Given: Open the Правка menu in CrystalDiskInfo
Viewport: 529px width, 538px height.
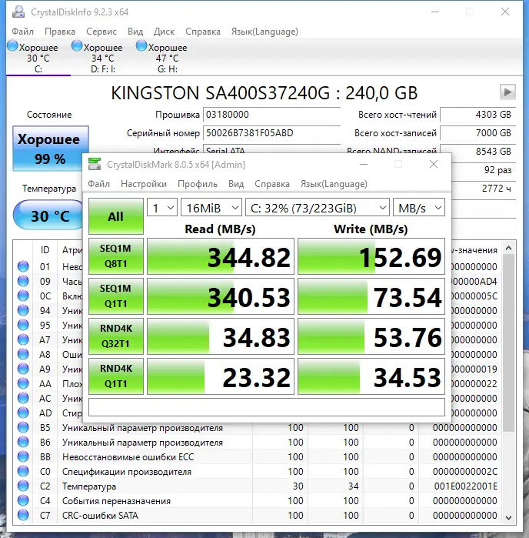Looking at the screenshot, I should click(x=60, y=32).
